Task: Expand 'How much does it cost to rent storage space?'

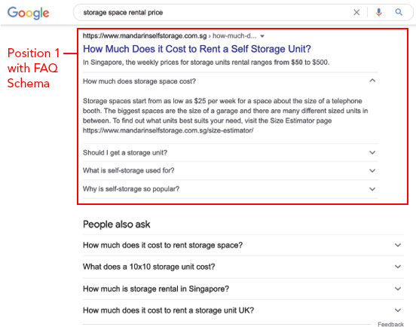Action: tap(243, 245)
